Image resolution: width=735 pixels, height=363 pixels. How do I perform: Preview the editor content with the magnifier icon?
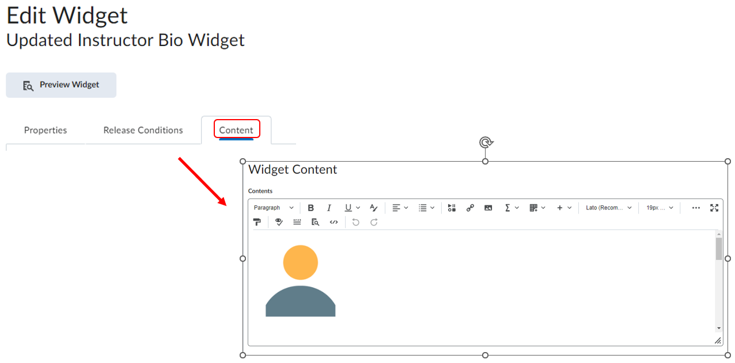315,222
